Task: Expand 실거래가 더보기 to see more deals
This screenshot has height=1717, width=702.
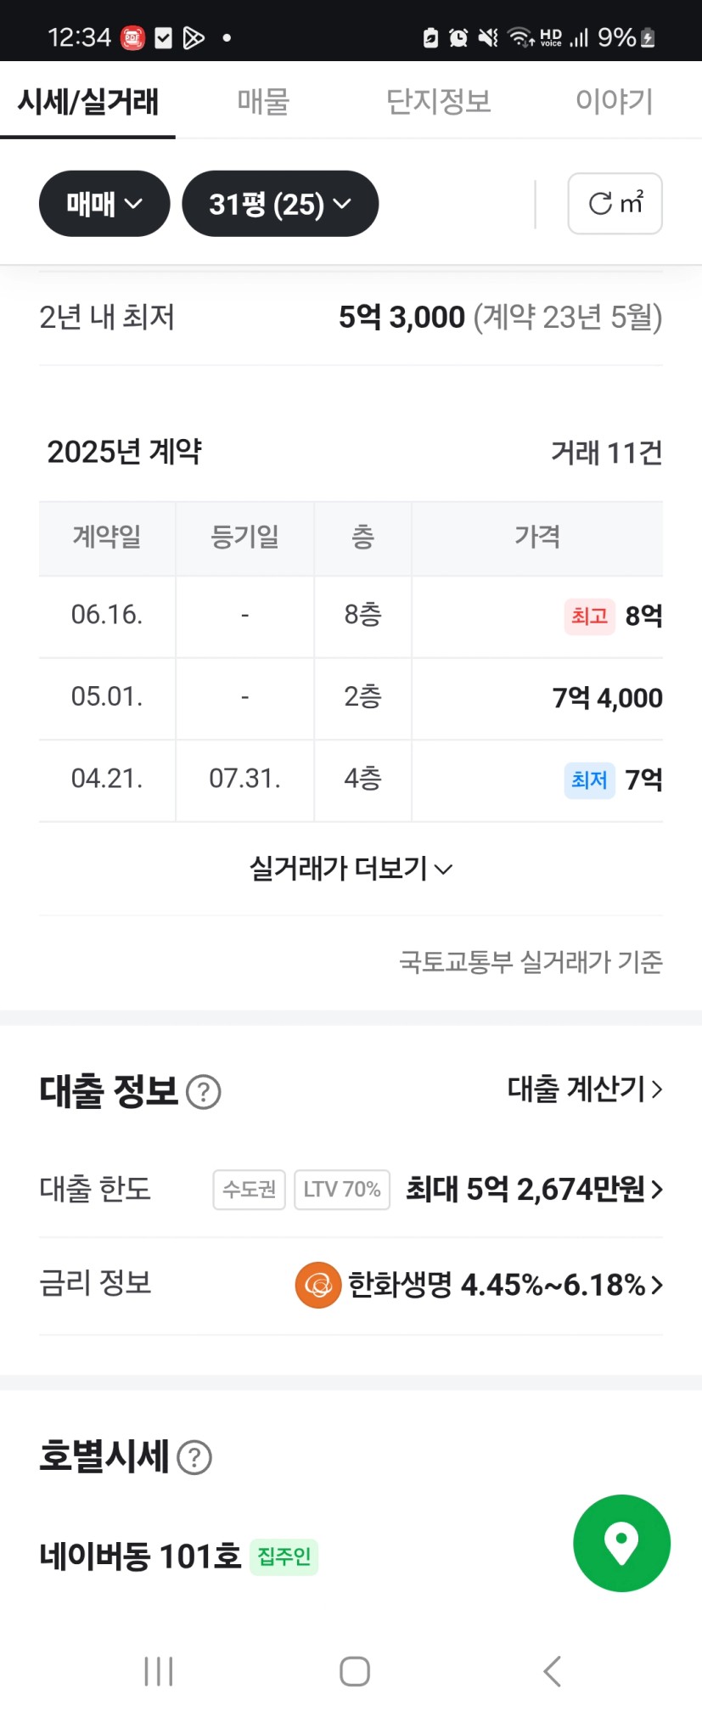Action: [x=351, y=868]
